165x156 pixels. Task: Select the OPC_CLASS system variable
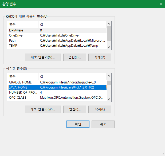[57, 97]
